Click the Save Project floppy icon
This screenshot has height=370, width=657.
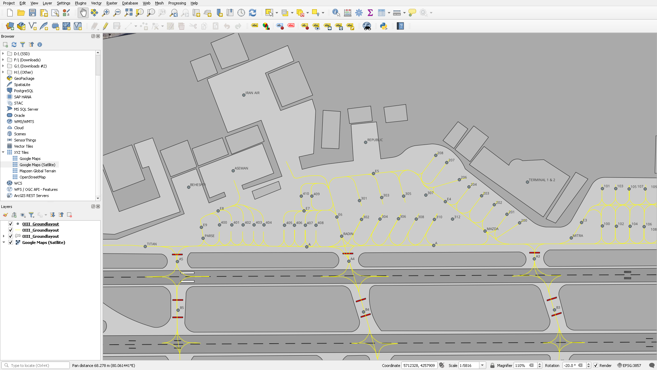33,13
